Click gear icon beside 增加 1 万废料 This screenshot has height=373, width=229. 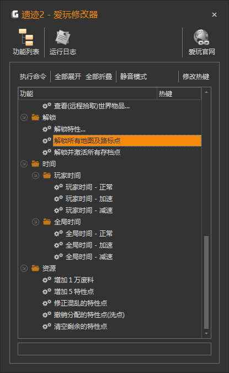pos(47,280)
